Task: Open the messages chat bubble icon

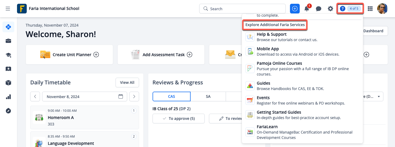Action: pyautogui.click(x=319, y=9)
